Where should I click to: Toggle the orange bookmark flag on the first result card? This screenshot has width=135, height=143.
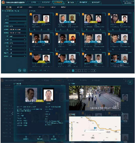coord(31,14)
